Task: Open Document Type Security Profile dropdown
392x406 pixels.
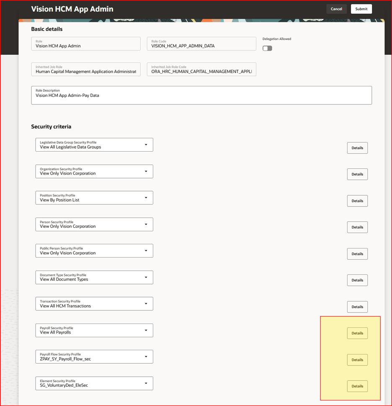Action: pyautogui.click(x=94, y=277)
